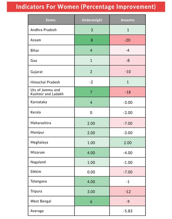172x219 pixels.
Task: Click the Anaemia column header
Action: point(127,20)
